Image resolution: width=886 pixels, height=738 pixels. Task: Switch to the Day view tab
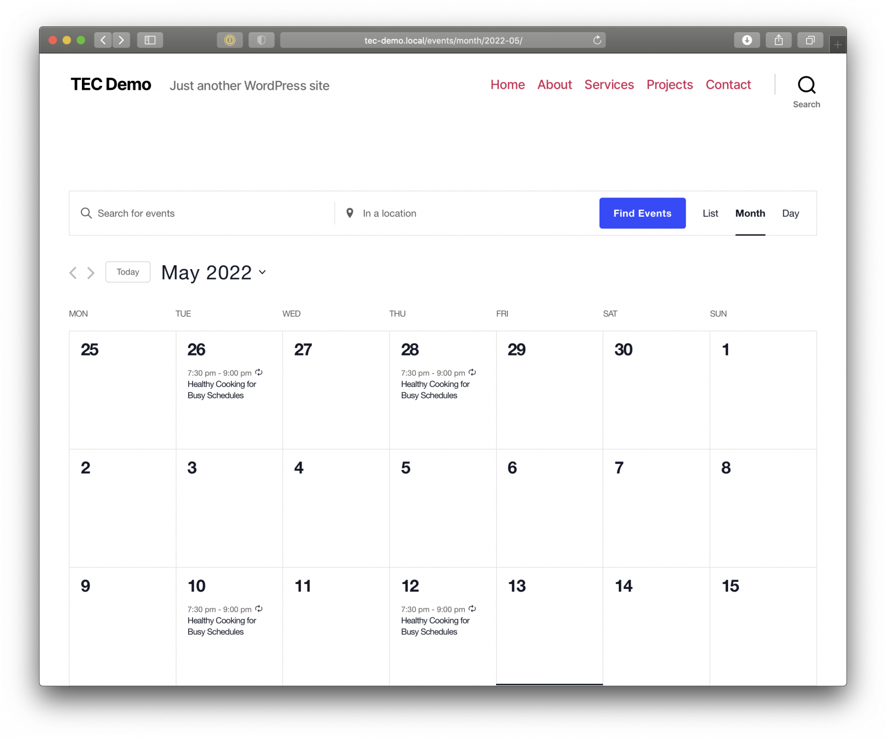(790, 213)
